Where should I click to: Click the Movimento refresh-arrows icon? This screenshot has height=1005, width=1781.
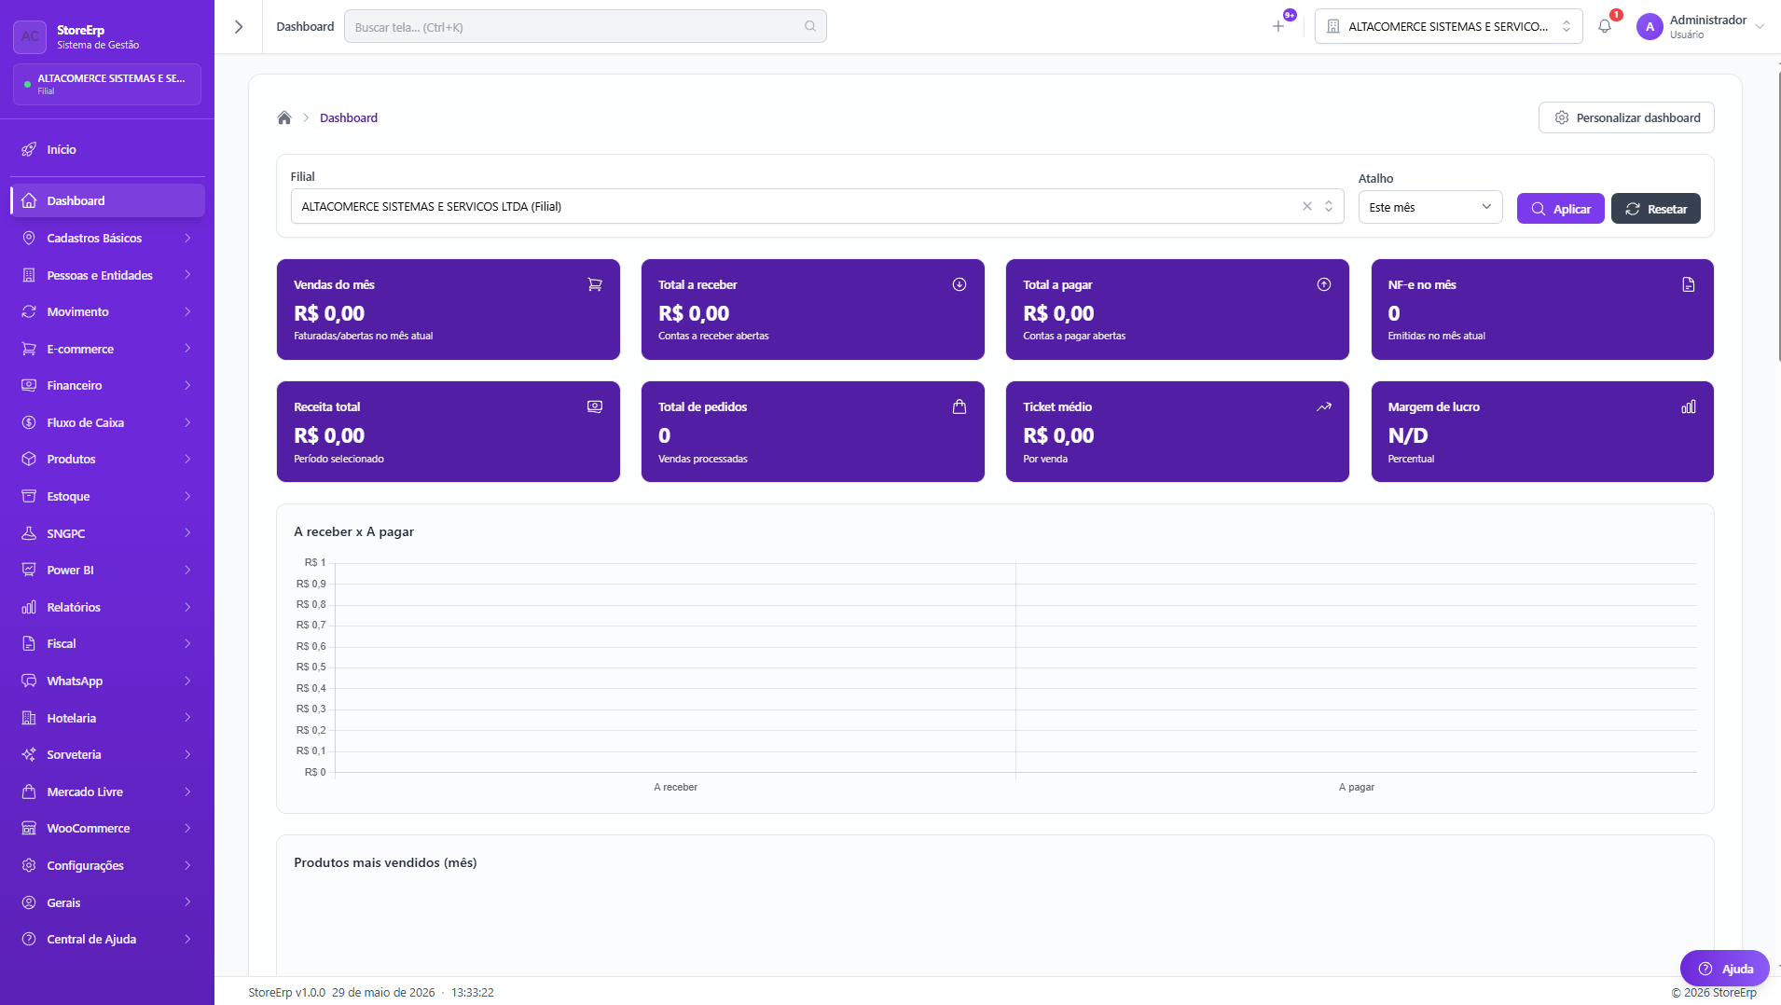pos(29,311)
